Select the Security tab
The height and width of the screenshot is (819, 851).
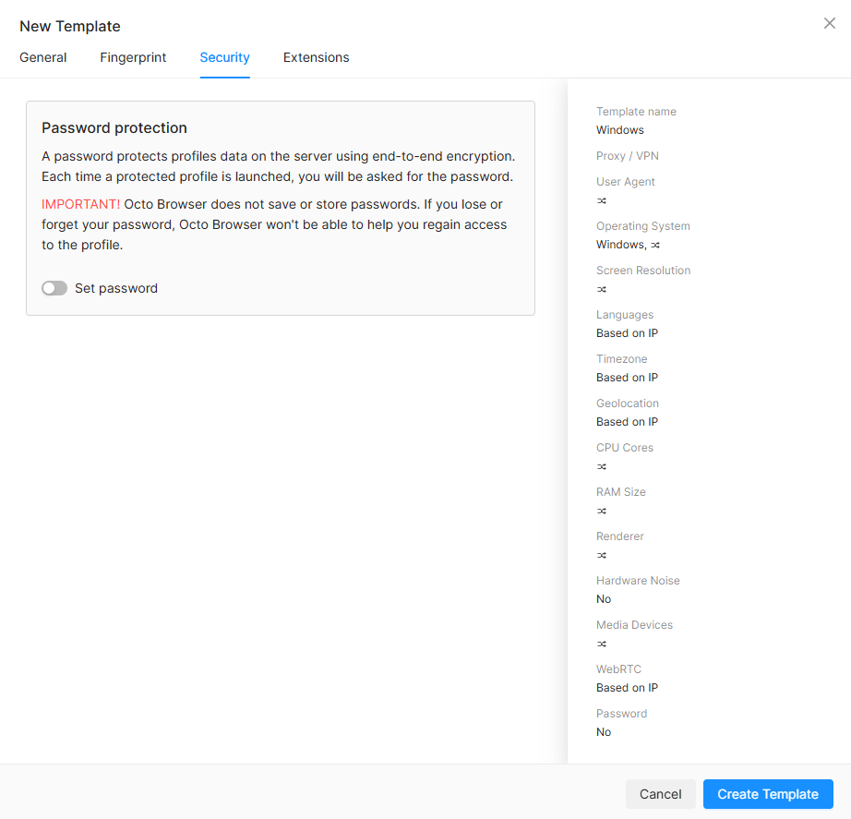[x=224, y=57]
